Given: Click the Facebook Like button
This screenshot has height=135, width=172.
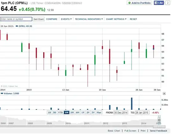Looking at the screenshot, I should point(159,3).
